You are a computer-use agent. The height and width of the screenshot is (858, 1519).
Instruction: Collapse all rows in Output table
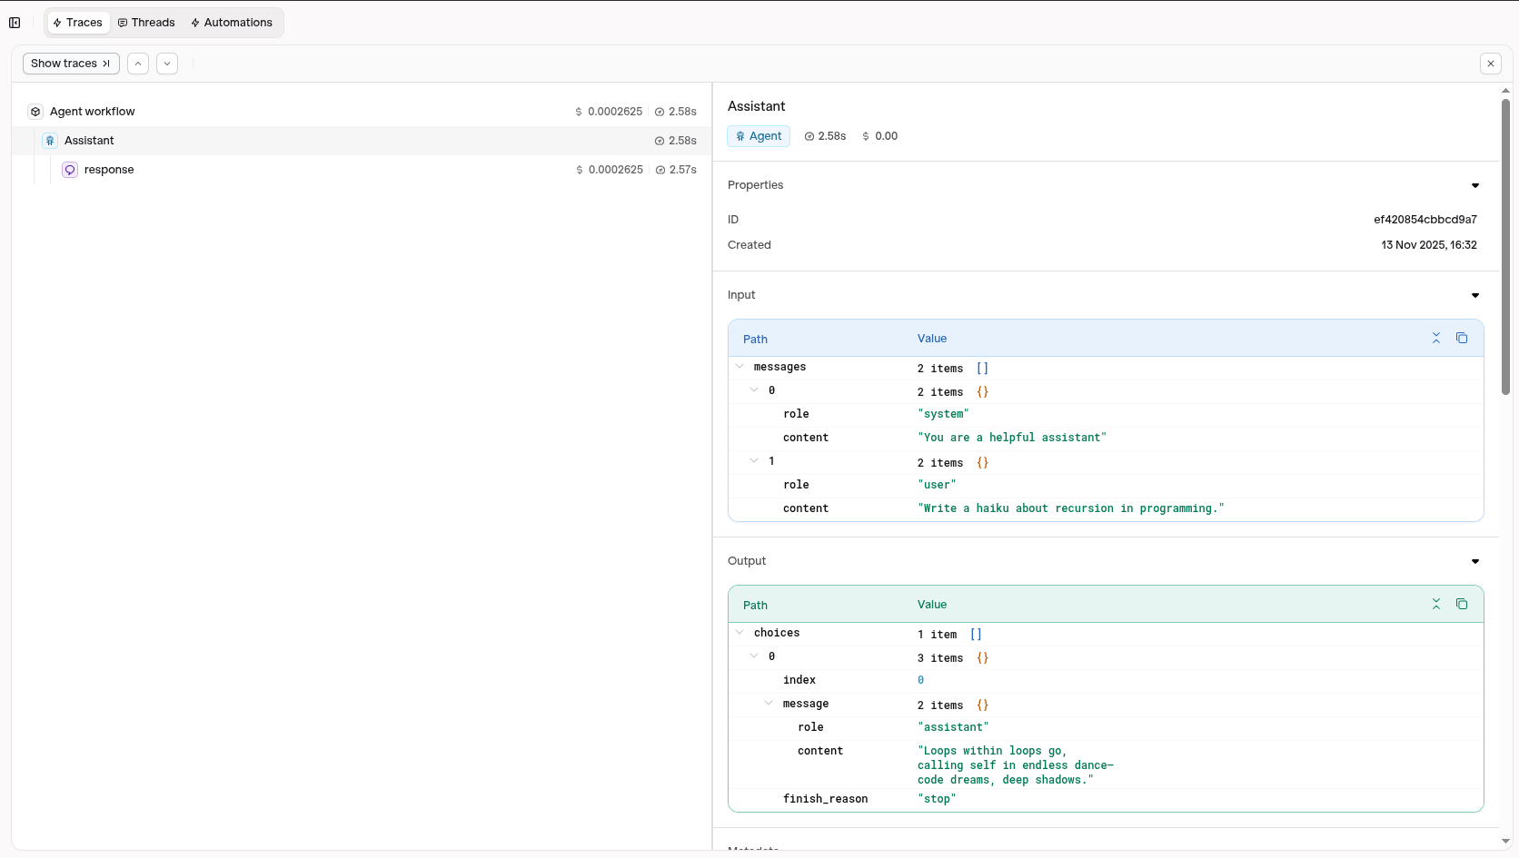click(x=1436, y=604)
